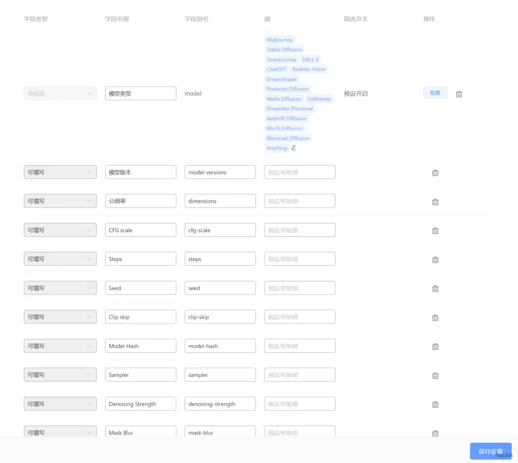Image resolution: width=518 pixels, height=463 pixels.
Task: Delete the Seed field row
Action: [435, 288]
